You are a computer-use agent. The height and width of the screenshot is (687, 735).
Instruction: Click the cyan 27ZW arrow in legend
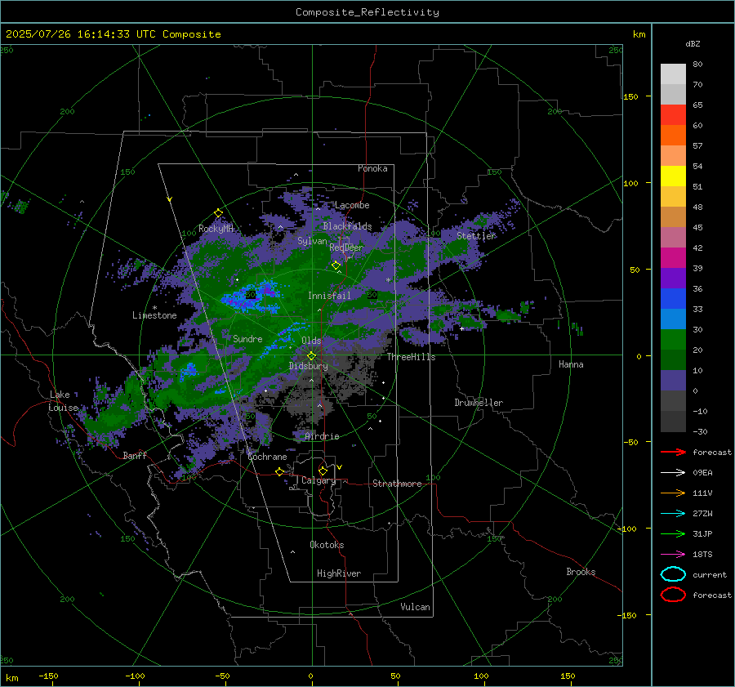(x=673, y=514)
